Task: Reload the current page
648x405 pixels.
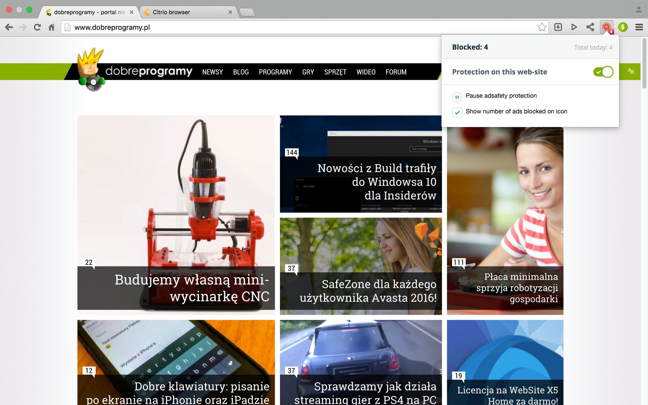Action: [x=37, y=27]
